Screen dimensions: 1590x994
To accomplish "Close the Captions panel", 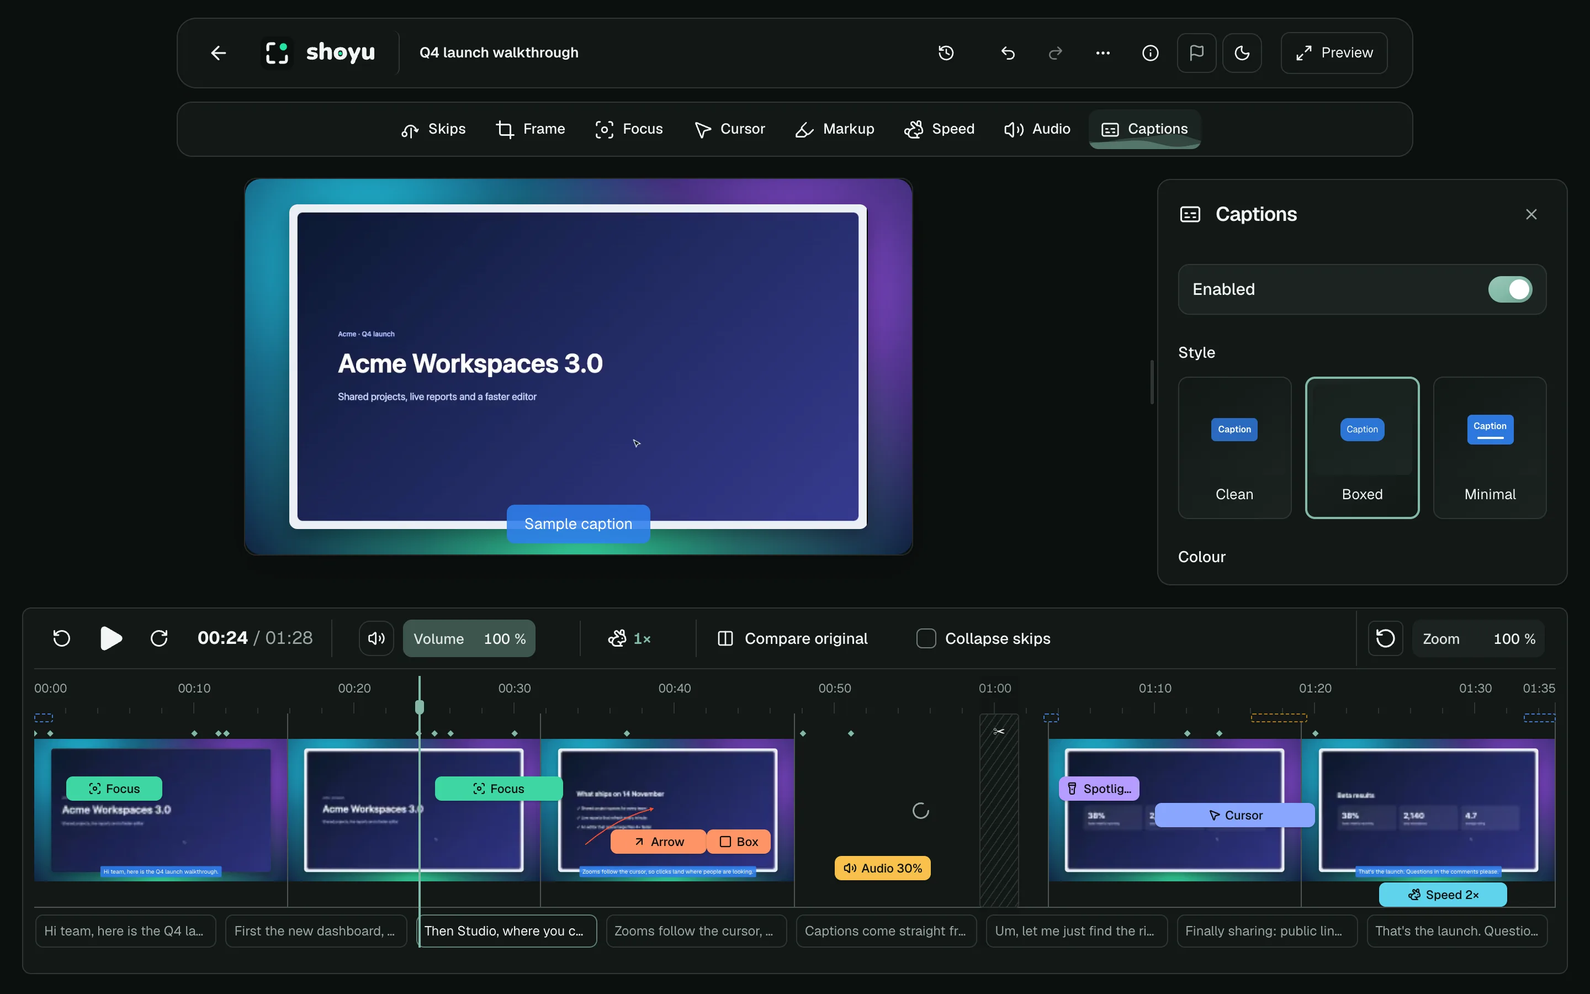I will (x=1531, y=214).
